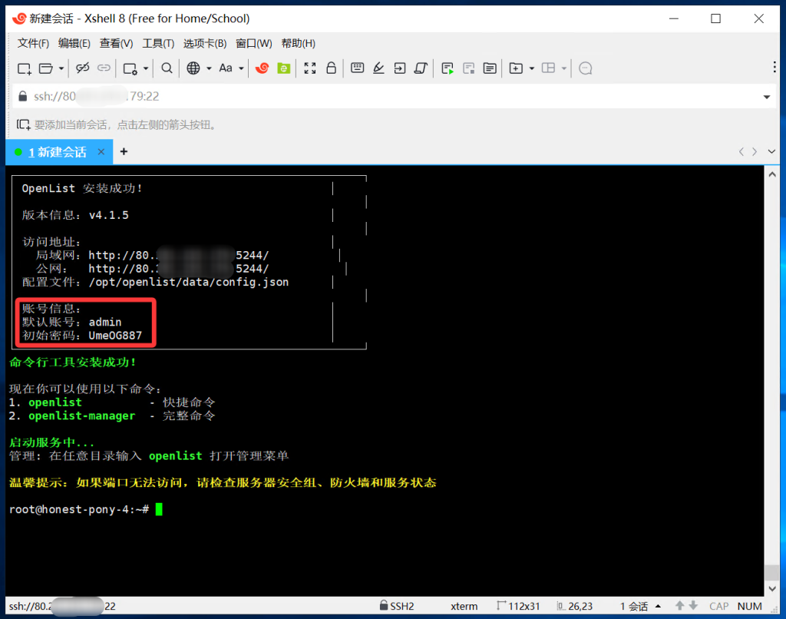The image size is (786, 619).
Task: Launch Xftp from the toolbar
Action: [x=285, y=68]
